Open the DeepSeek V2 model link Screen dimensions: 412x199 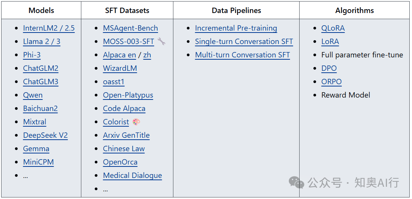coord(45,135)
